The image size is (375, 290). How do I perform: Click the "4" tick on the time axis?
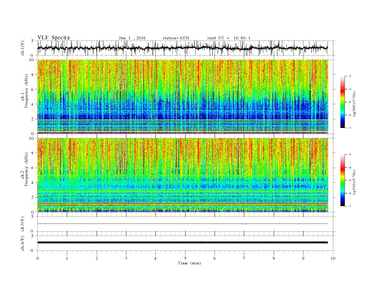(156, 258)
